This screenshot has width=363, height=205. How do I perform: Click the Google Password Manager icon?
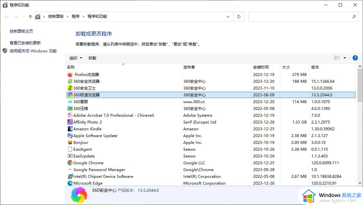coord(70,169)
